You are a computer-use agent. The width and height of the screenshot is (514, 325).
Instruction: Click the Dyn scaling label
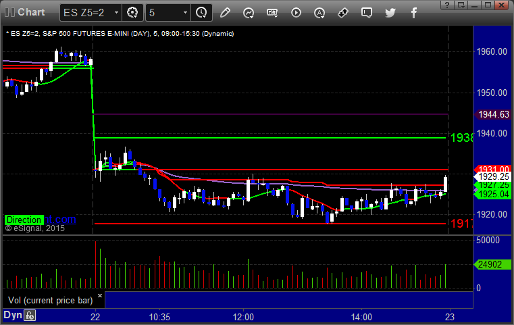point(13,315)
